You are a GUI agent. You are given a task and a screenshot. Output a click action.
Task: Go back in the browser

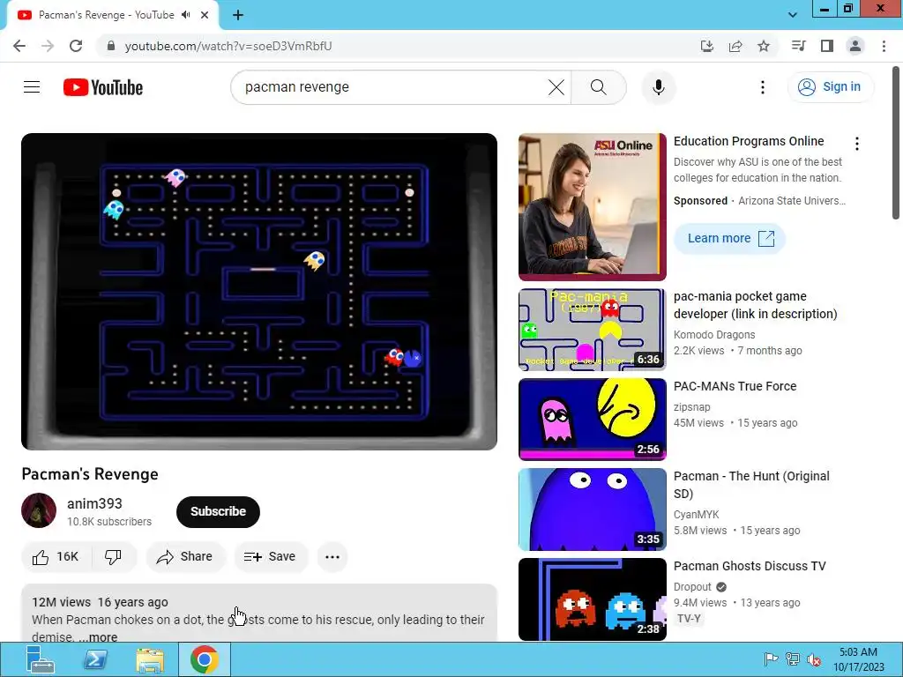(x=19, y=46)
